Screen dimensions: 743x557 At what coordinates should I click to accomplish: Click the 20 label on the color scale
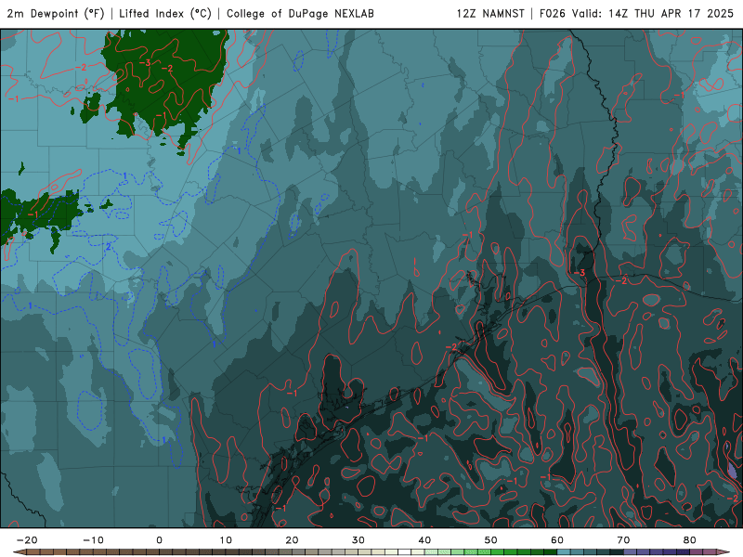(292, 540)
